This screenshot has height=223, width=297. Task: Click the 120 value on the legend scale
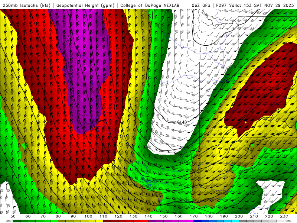click(x=118, y=216)
